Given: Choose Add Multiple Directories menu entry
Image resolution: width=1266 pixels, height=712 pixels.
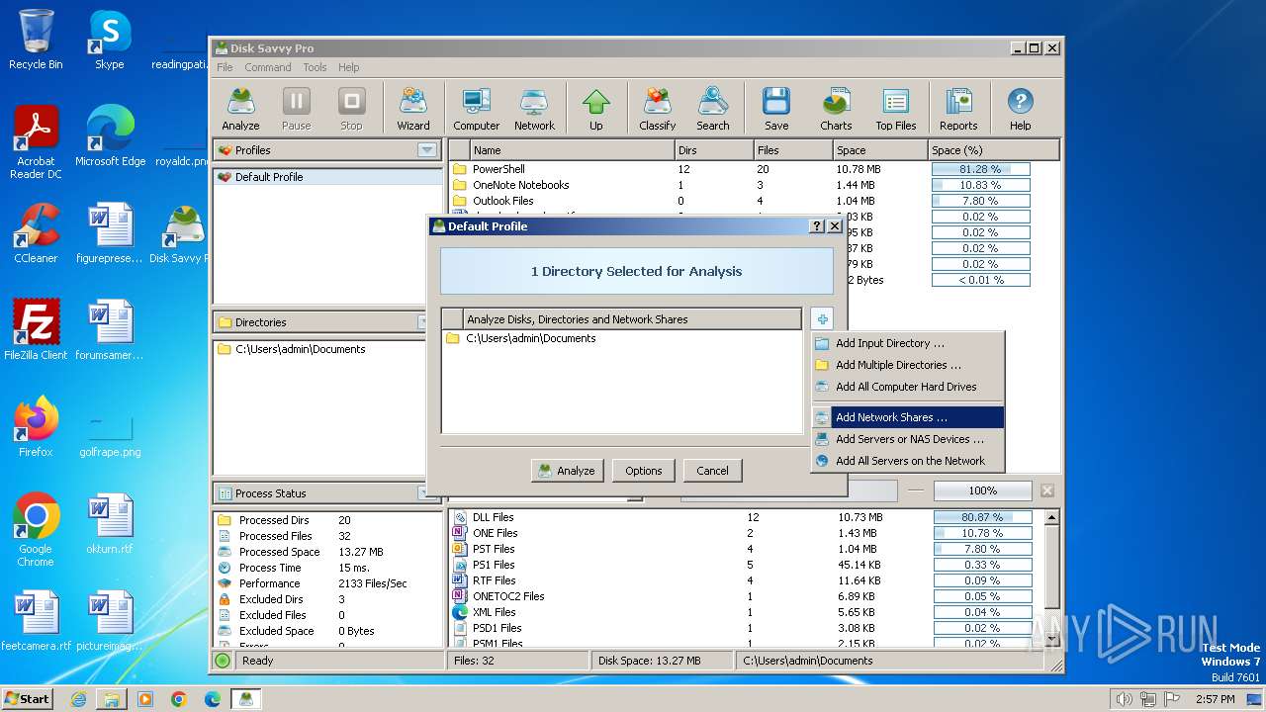Looking at the screenshot, I should (907, 365).
